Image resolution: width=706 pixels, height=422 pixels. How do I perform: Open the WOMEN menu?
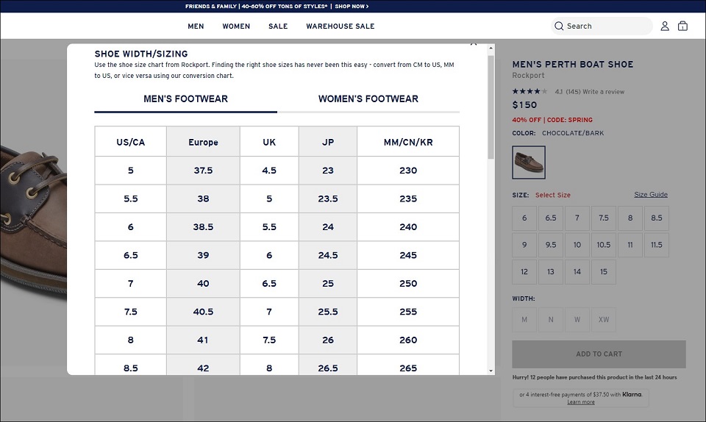point(236,26)
